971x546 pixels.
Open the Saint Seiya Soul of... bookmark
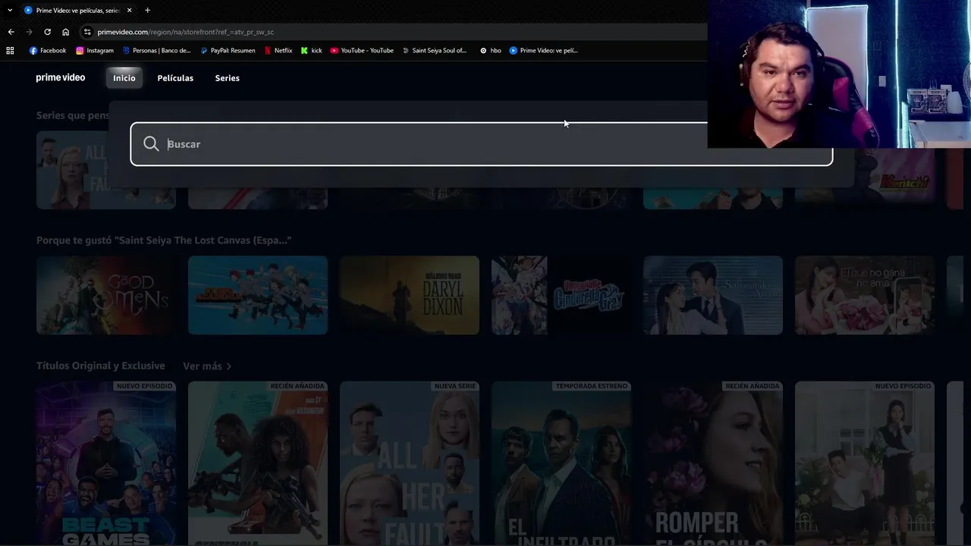tap(434, 51)
